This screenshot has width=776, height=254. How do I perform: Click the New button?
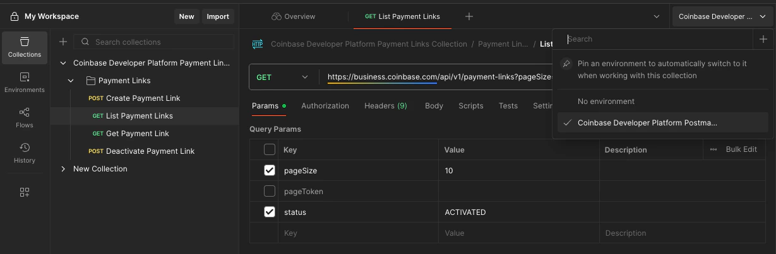coord(186,16)
